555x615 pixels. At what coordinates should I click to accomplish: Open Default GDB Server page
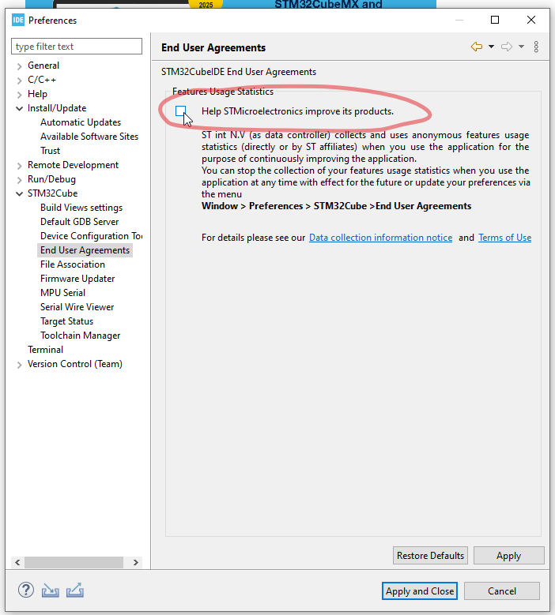pos(79,222)
